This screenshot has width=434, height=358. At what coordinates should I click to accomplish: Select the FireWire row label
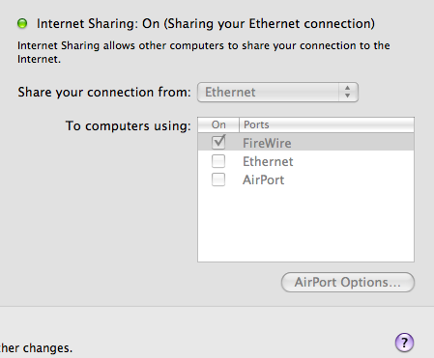(267, 143)
